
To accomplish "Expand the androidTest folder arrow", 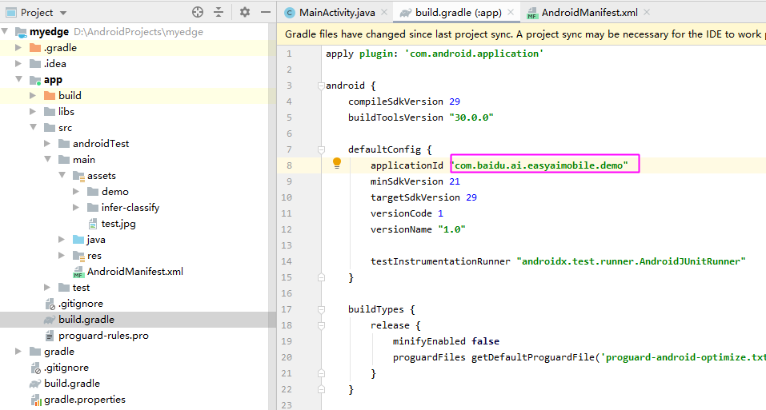I will (x=47, y=143).
